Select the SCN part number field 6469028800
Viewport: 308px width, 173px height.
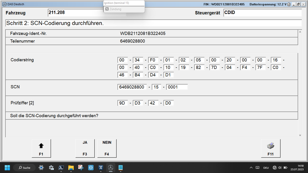[132, 87]
